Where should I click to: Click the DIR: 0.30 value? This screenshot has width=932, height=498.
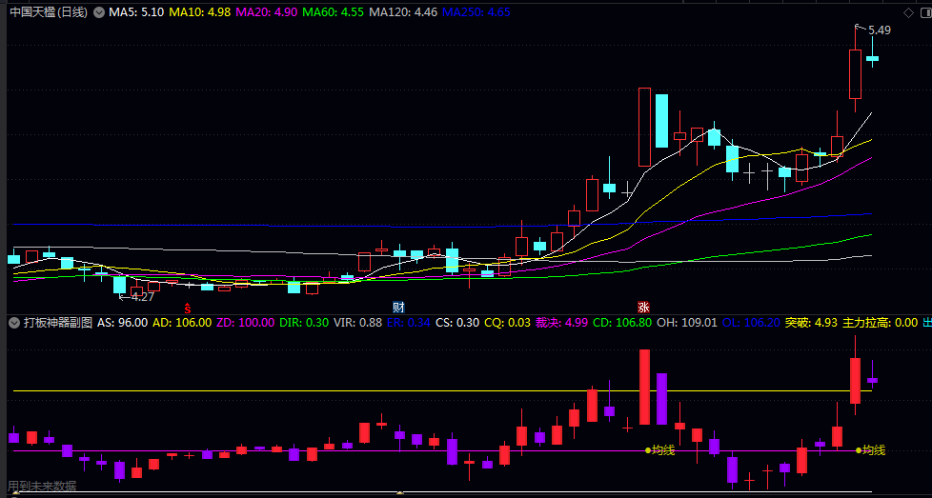pyautogui.click(x=304, y=323)
